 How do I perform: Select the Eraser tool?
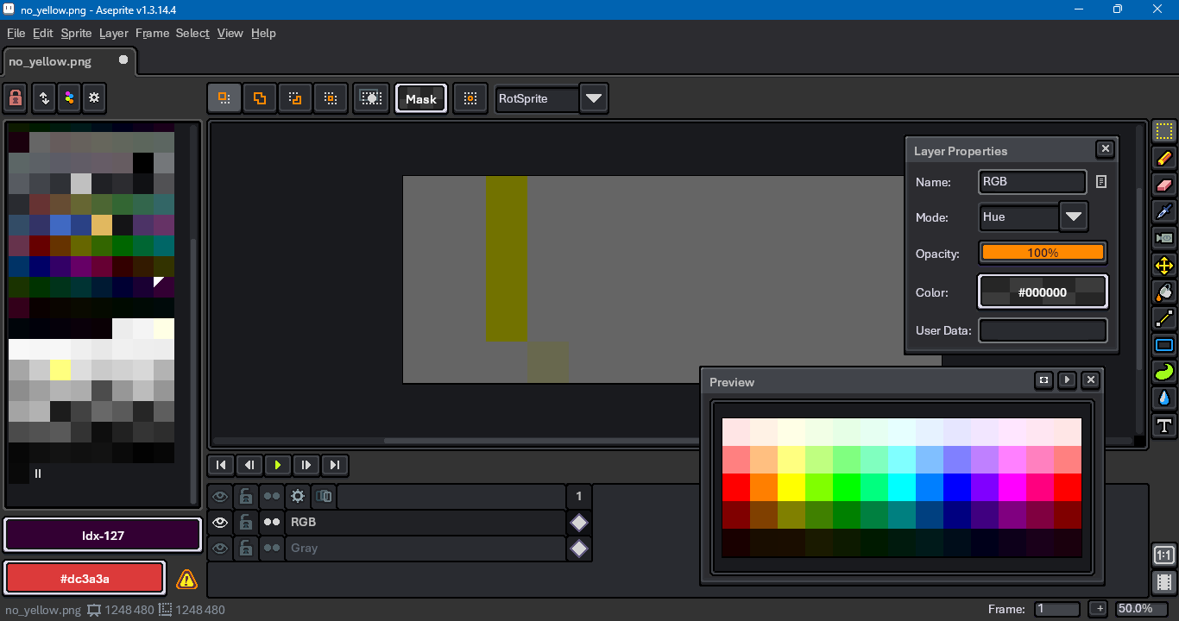tap(1164, 185)
